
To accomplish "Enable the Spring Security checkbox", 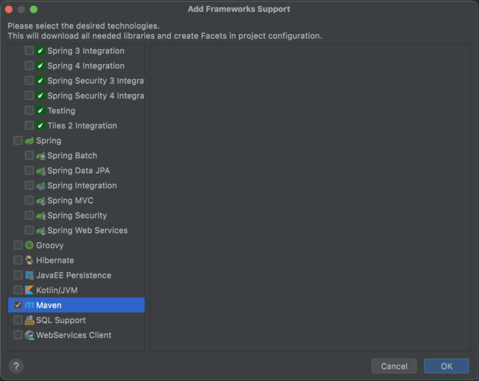I will click(29, 215).
